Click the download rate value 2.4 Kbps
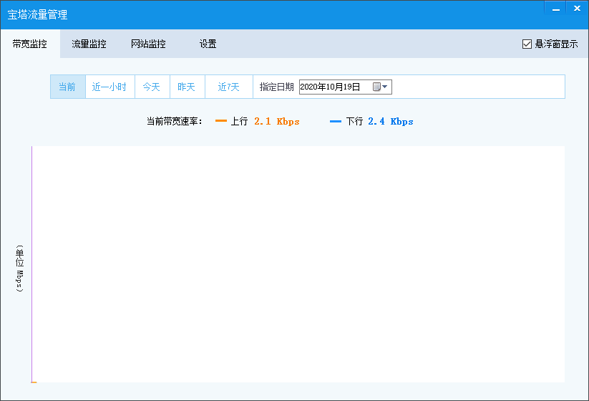Image resolution: width=589 pixels, height=401 pixels. click(391, 122)
